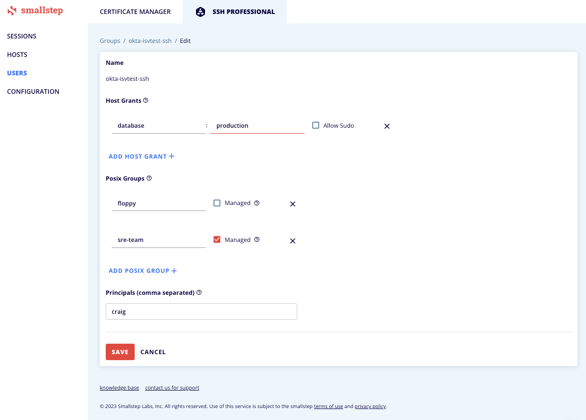Click help icon next to floppy Managed

257,203
